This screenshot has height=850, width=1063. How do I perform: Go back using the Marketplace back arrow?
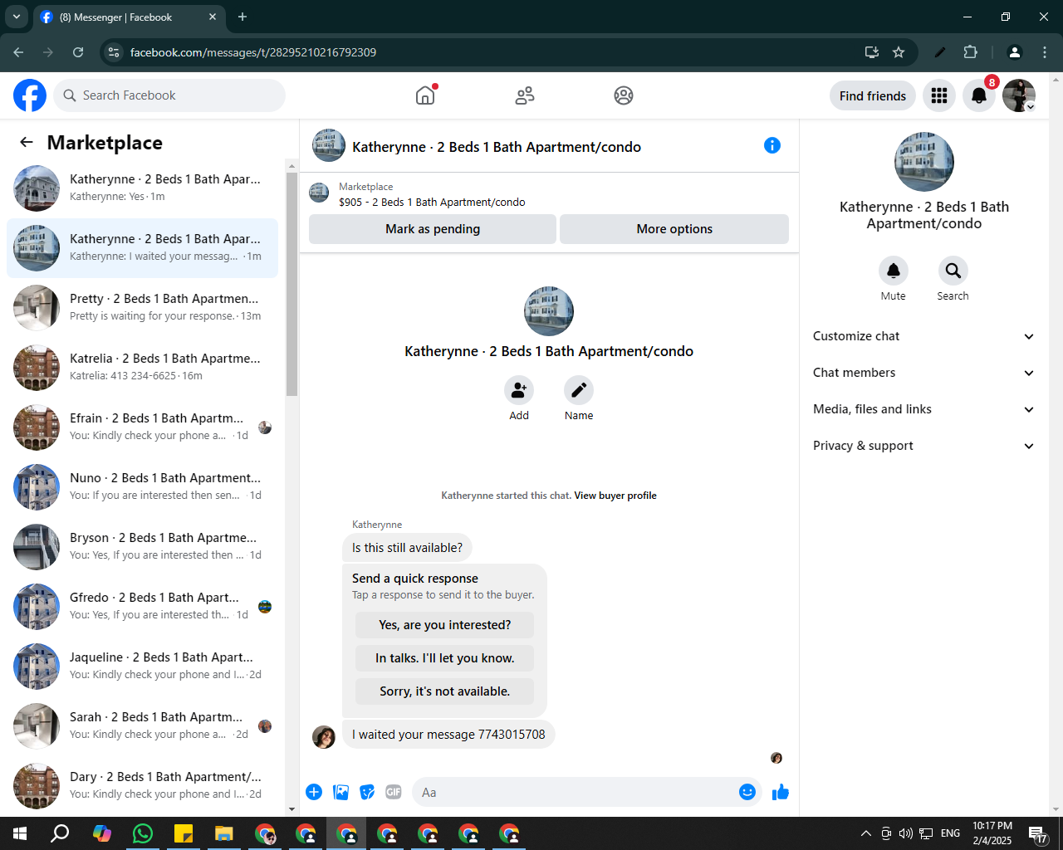point(27,142)
